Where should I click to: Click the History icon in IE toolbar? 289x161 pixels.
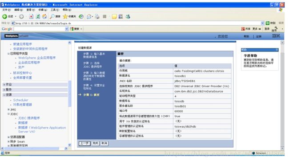tap(81, 16)
